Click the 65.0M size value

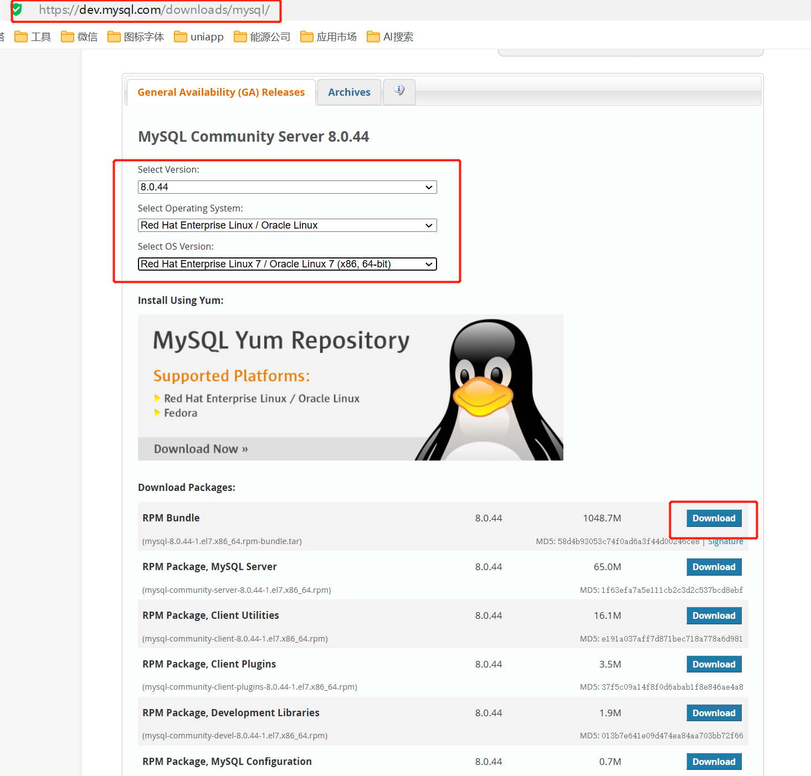point(607,567)
